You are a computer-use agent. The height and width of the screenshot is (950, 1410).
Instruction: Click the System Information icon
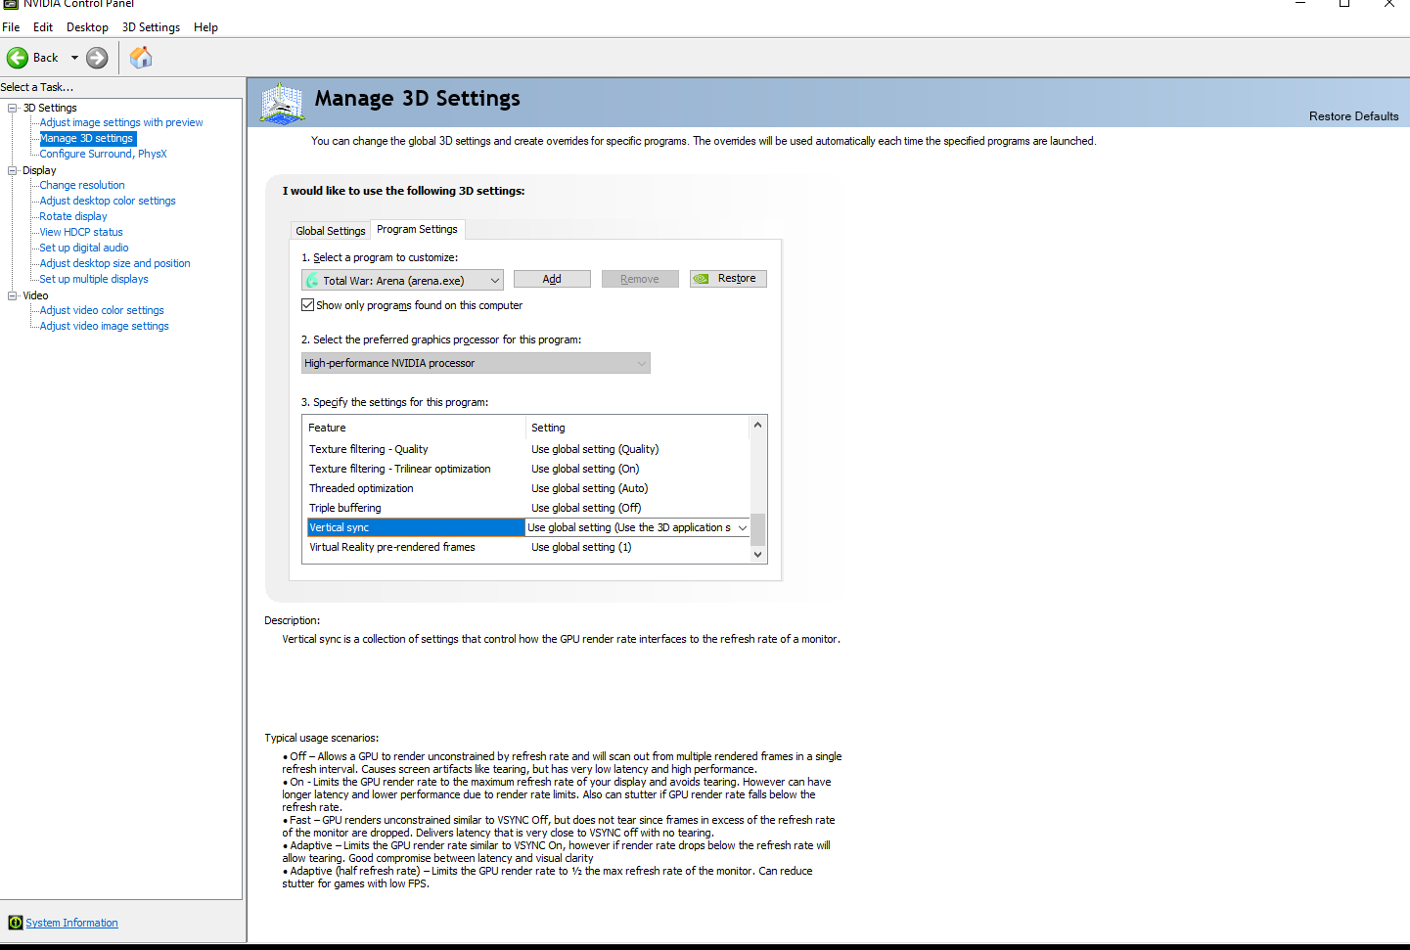pos(15,923)
